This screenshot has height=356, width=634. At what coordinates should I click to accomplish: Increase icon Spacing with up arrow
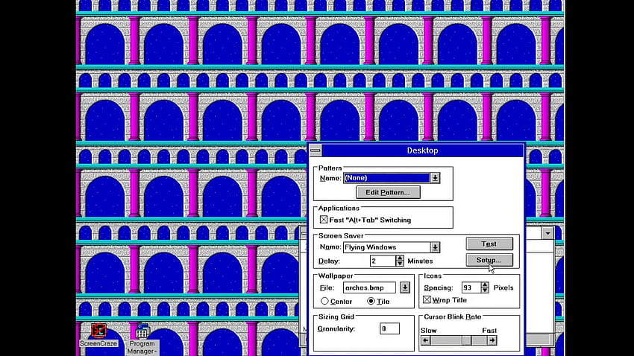[x=485, y=285]
